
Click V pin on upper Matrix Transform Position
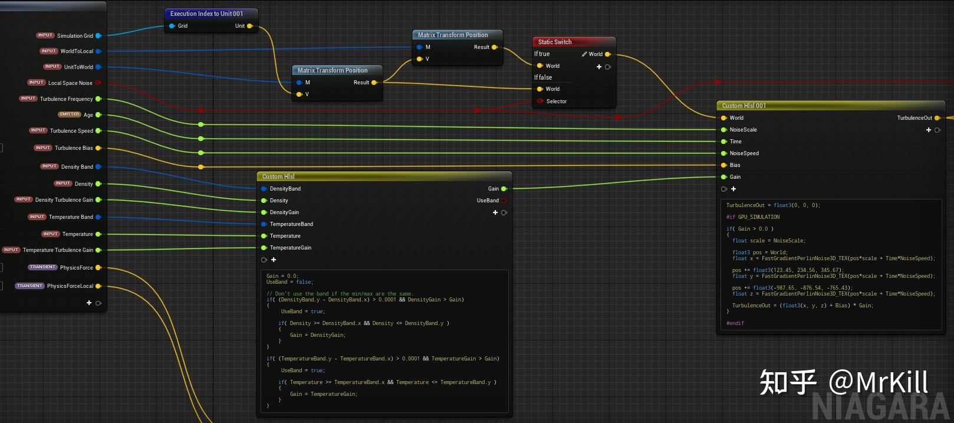[x=420, y=59]
